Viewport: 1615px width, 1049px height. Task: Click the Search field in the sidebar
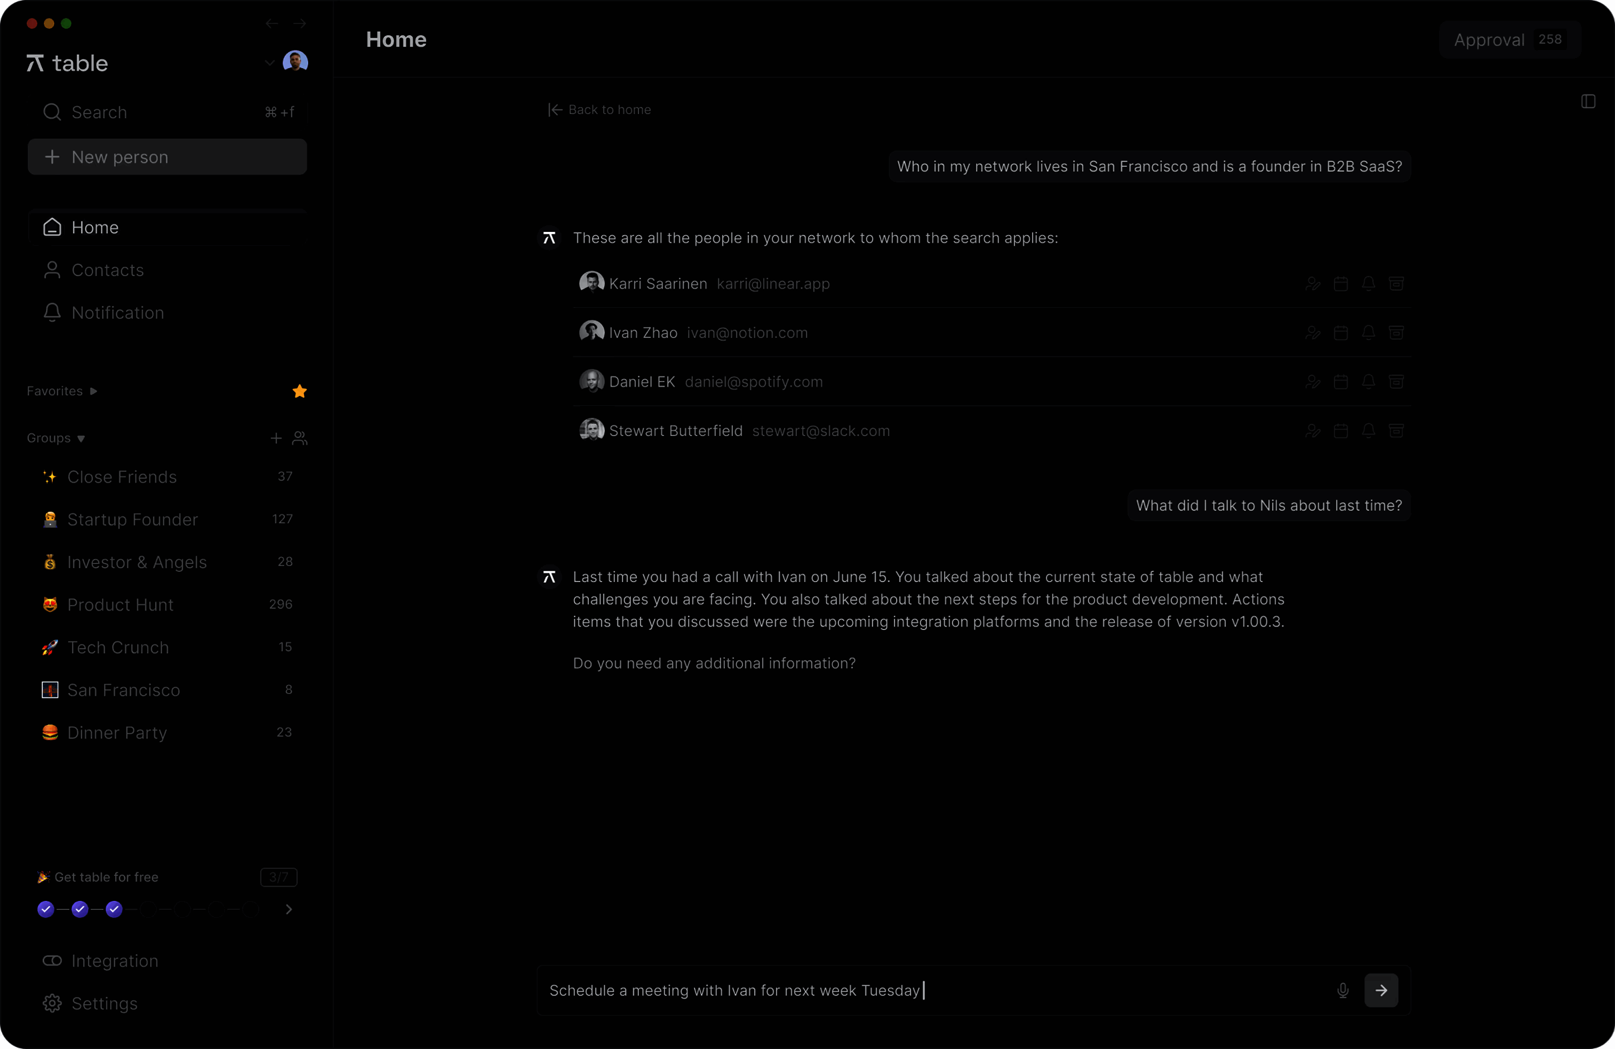(167, 113)
